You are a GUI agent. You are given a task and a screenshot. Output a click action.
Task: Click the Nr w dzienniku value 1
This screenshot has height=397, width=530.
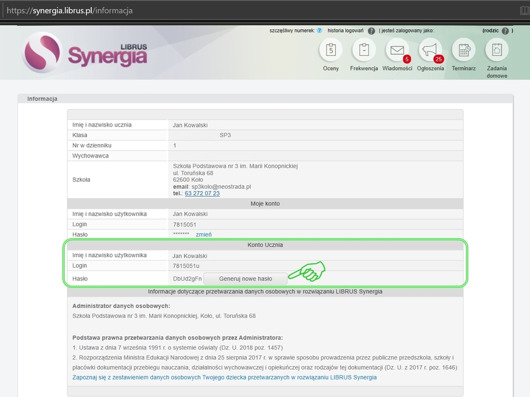click(x=175, y=146)
